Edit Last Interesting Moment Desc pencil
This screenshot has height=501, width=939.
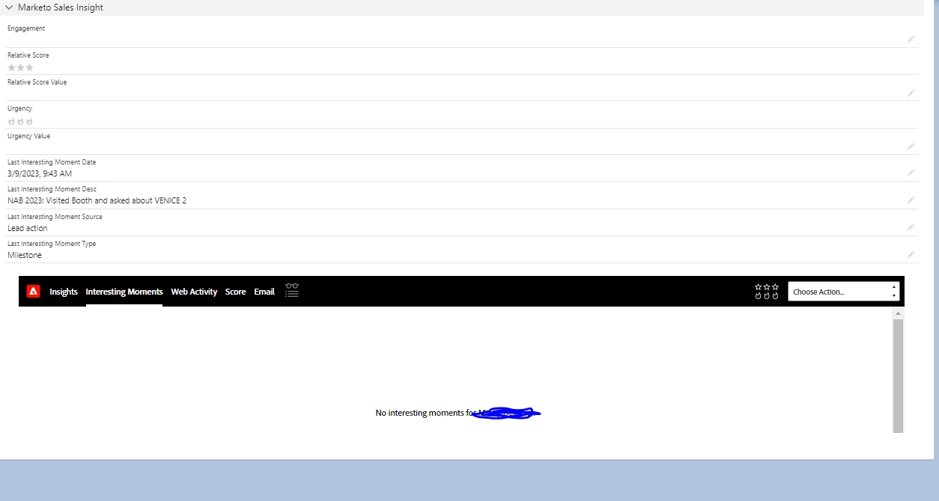pyautogui.click(x=911, y=200)
